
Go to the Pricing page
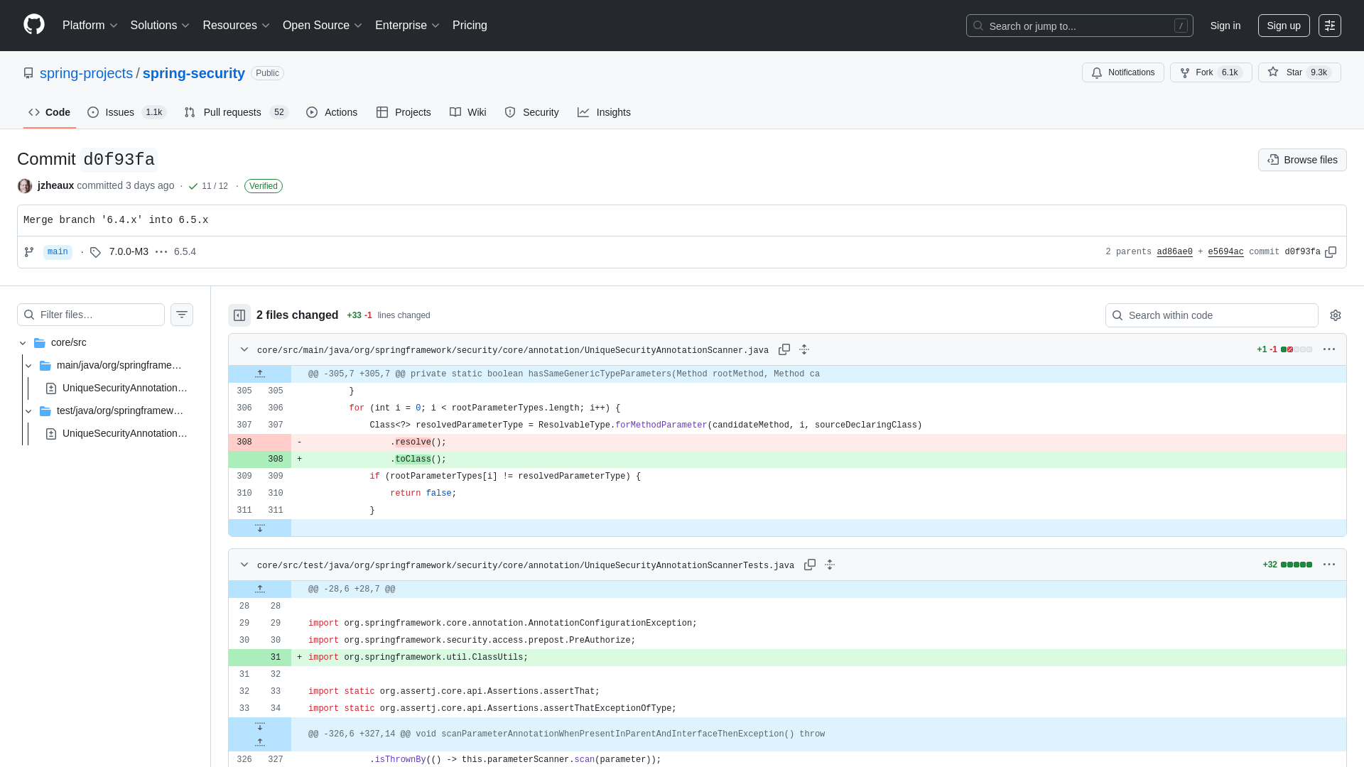(470, 25)
